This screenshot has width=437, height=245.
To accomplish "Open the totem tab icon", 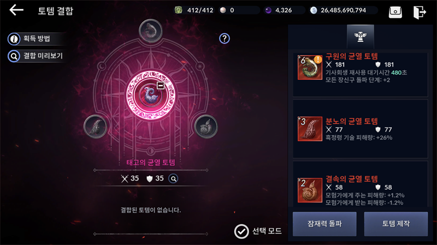I will click(x=361, y=37).
